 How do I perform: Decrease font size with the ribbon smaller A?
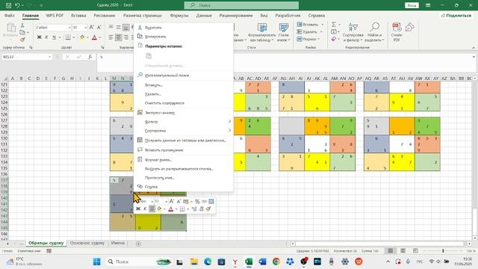99,28
